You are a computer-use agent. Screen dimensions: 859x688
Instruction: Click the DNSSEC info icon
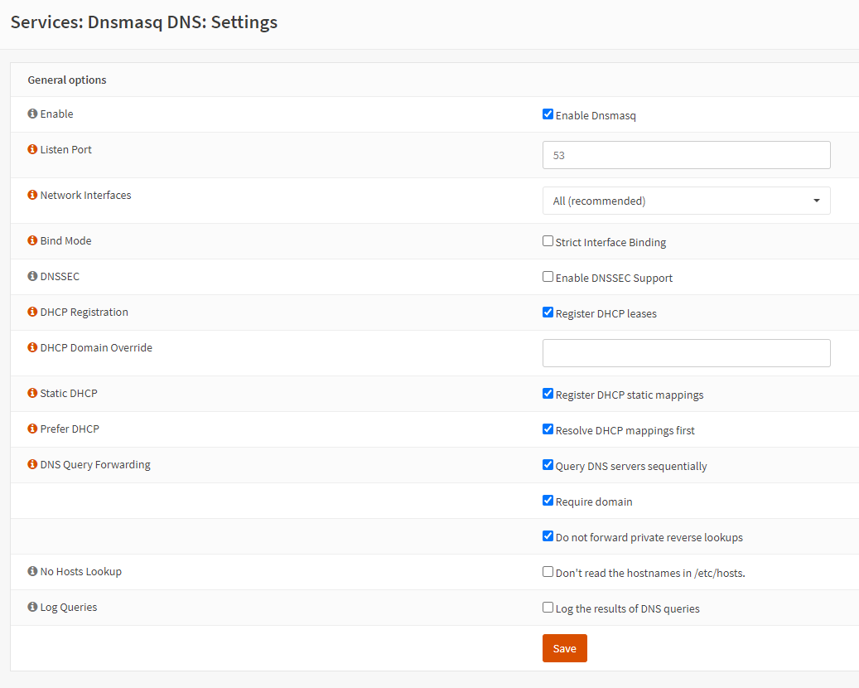click(x=32, y=276)
